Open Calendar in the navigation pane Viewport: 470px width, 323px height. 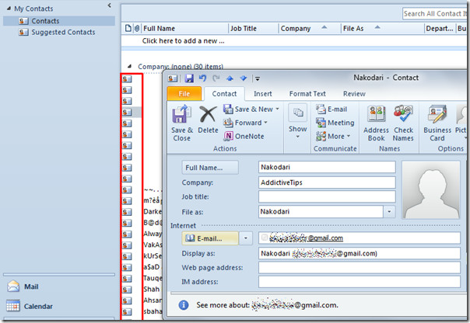pyautogui.click(x=30, y=306)
